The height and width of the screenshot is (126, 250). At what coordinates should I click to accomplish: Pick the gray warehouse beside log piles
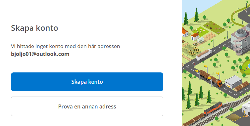point(233,82)
